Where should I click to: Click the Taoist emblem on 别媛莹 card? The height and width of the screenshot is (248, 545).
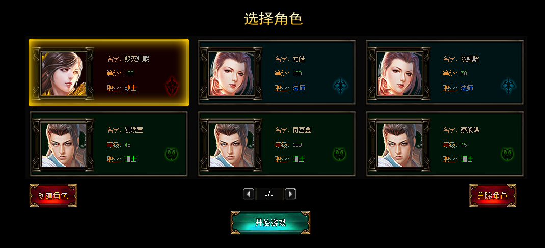tap(171, 154)
